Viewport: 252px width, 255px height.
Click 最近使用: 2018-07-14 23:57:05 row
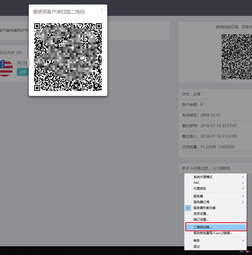pos(215,126)
